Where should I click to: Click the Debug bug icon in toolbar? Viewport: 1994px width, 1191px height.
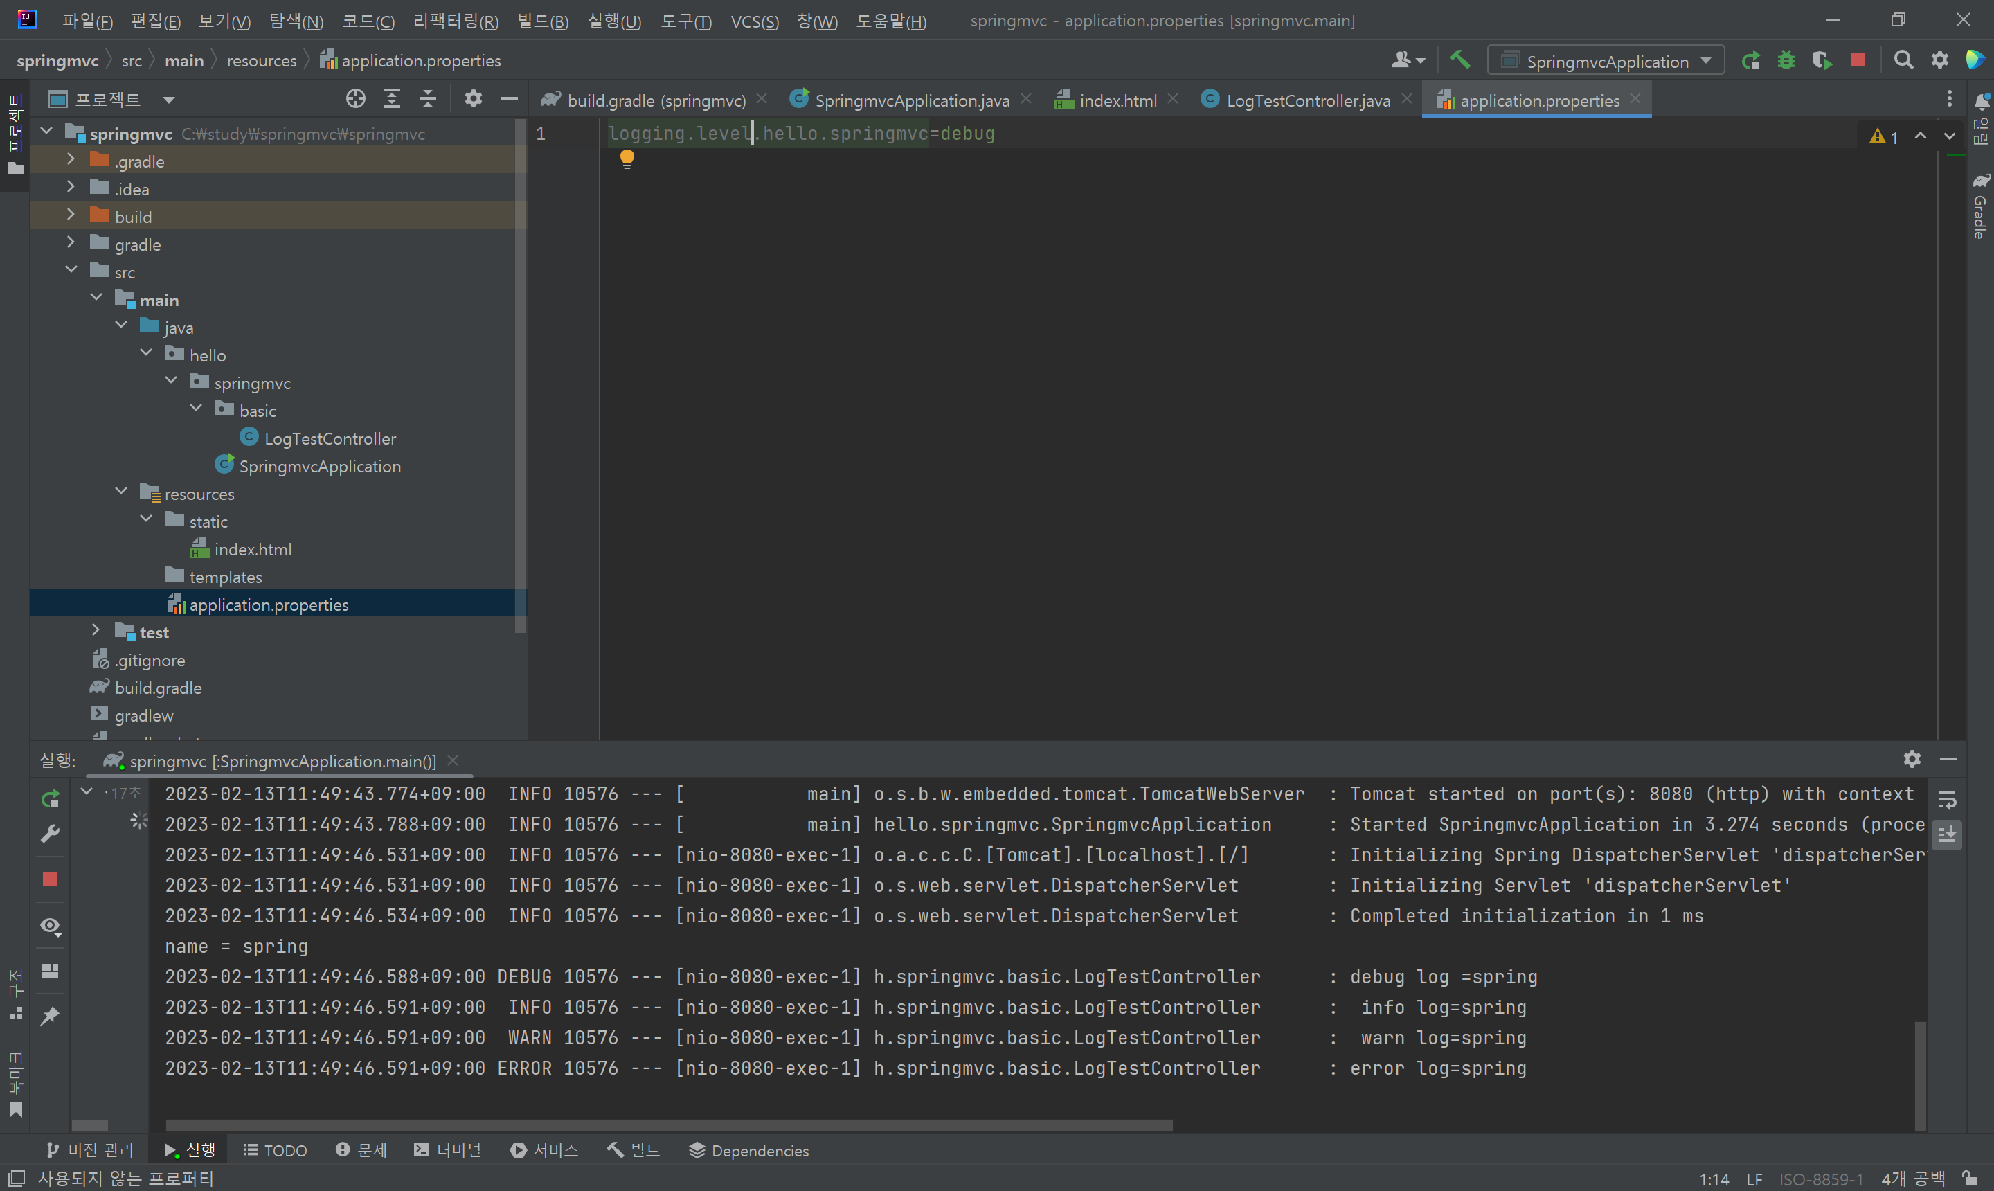pyautogui.click(x=1786, y=60)
